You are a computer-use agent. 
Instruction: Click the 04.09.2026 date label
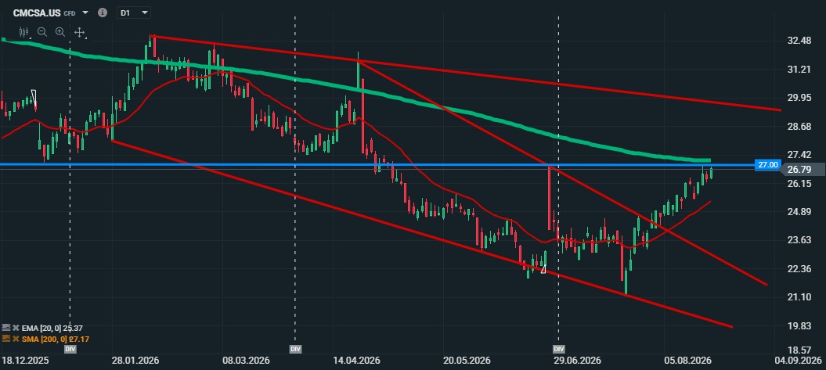pos(799,361)
